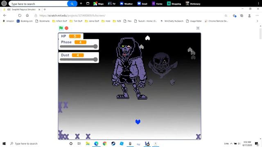Open Forms from top bar
262x147 pixels.
tap(157, 4)
